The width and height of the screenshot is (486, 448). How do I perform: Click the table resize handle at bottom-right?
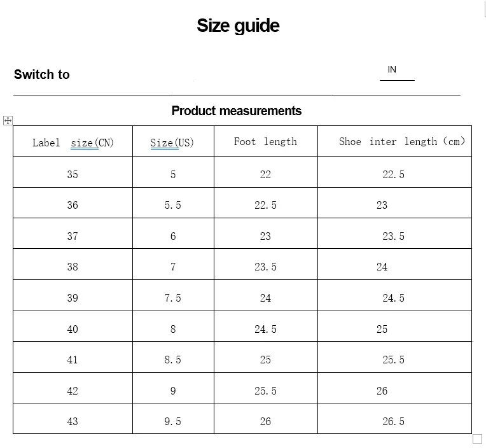click(477, 438)
